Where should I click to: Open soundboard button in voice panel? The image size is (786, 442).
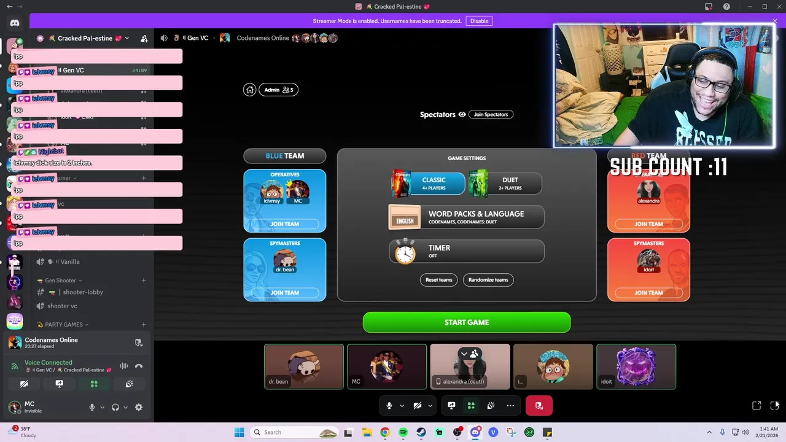[x=129, y=384]
